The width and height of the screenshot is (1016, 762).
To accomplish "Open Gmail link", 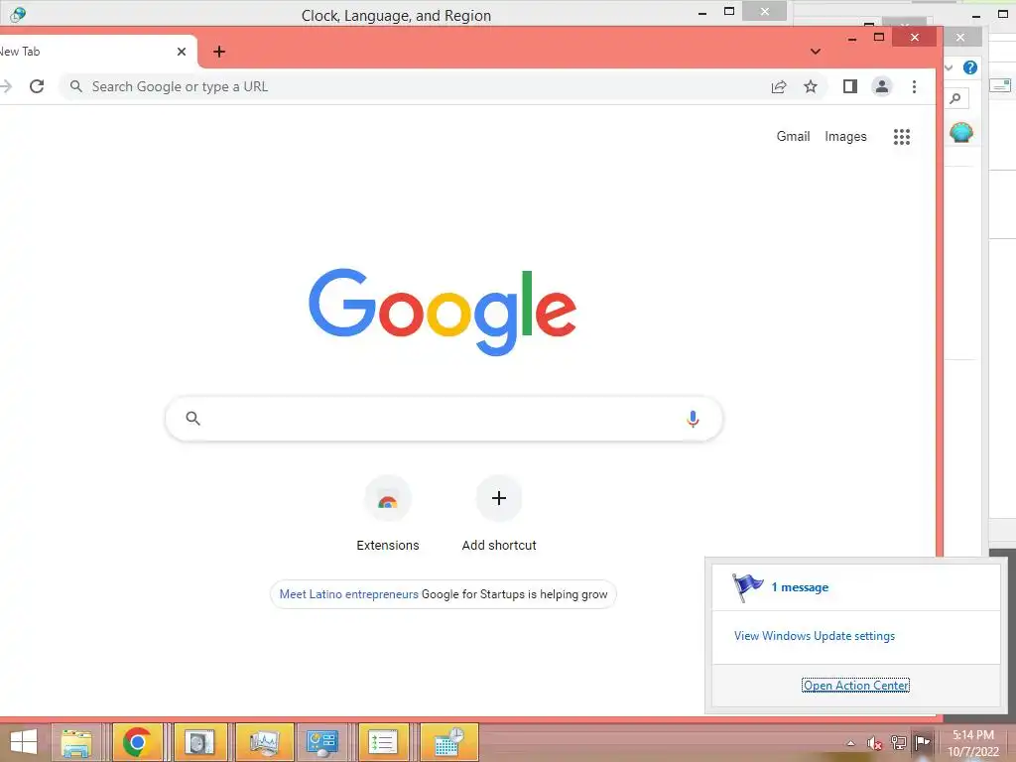I will pos(793,136).
